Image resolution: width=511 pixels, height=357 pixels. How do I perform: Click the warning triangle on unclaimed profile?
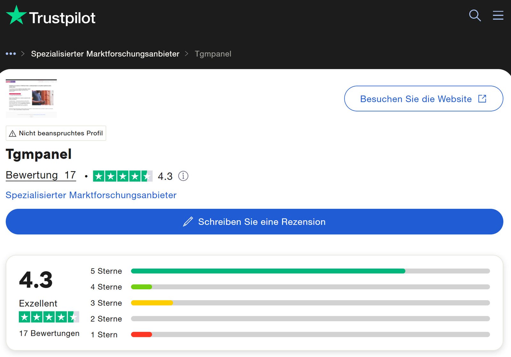[12, 133]
